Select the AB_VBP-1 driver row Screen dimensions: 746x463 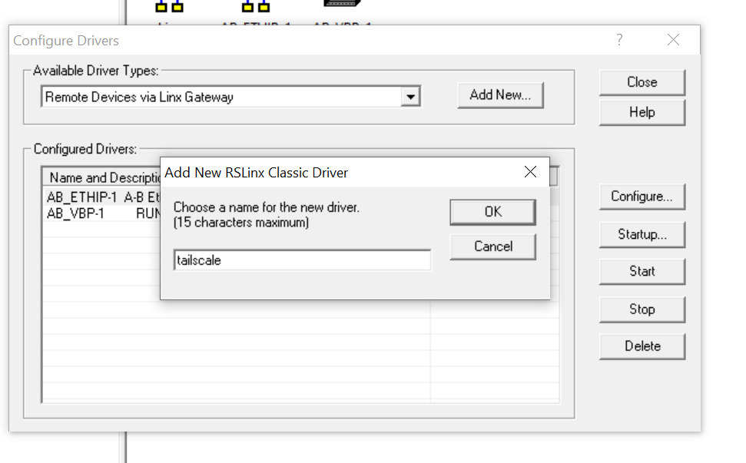[103, 213]
